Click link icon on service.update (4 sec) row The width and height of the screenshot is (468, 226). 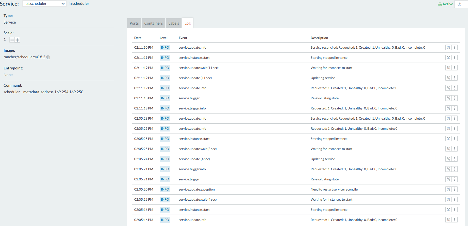coord(448,159)
